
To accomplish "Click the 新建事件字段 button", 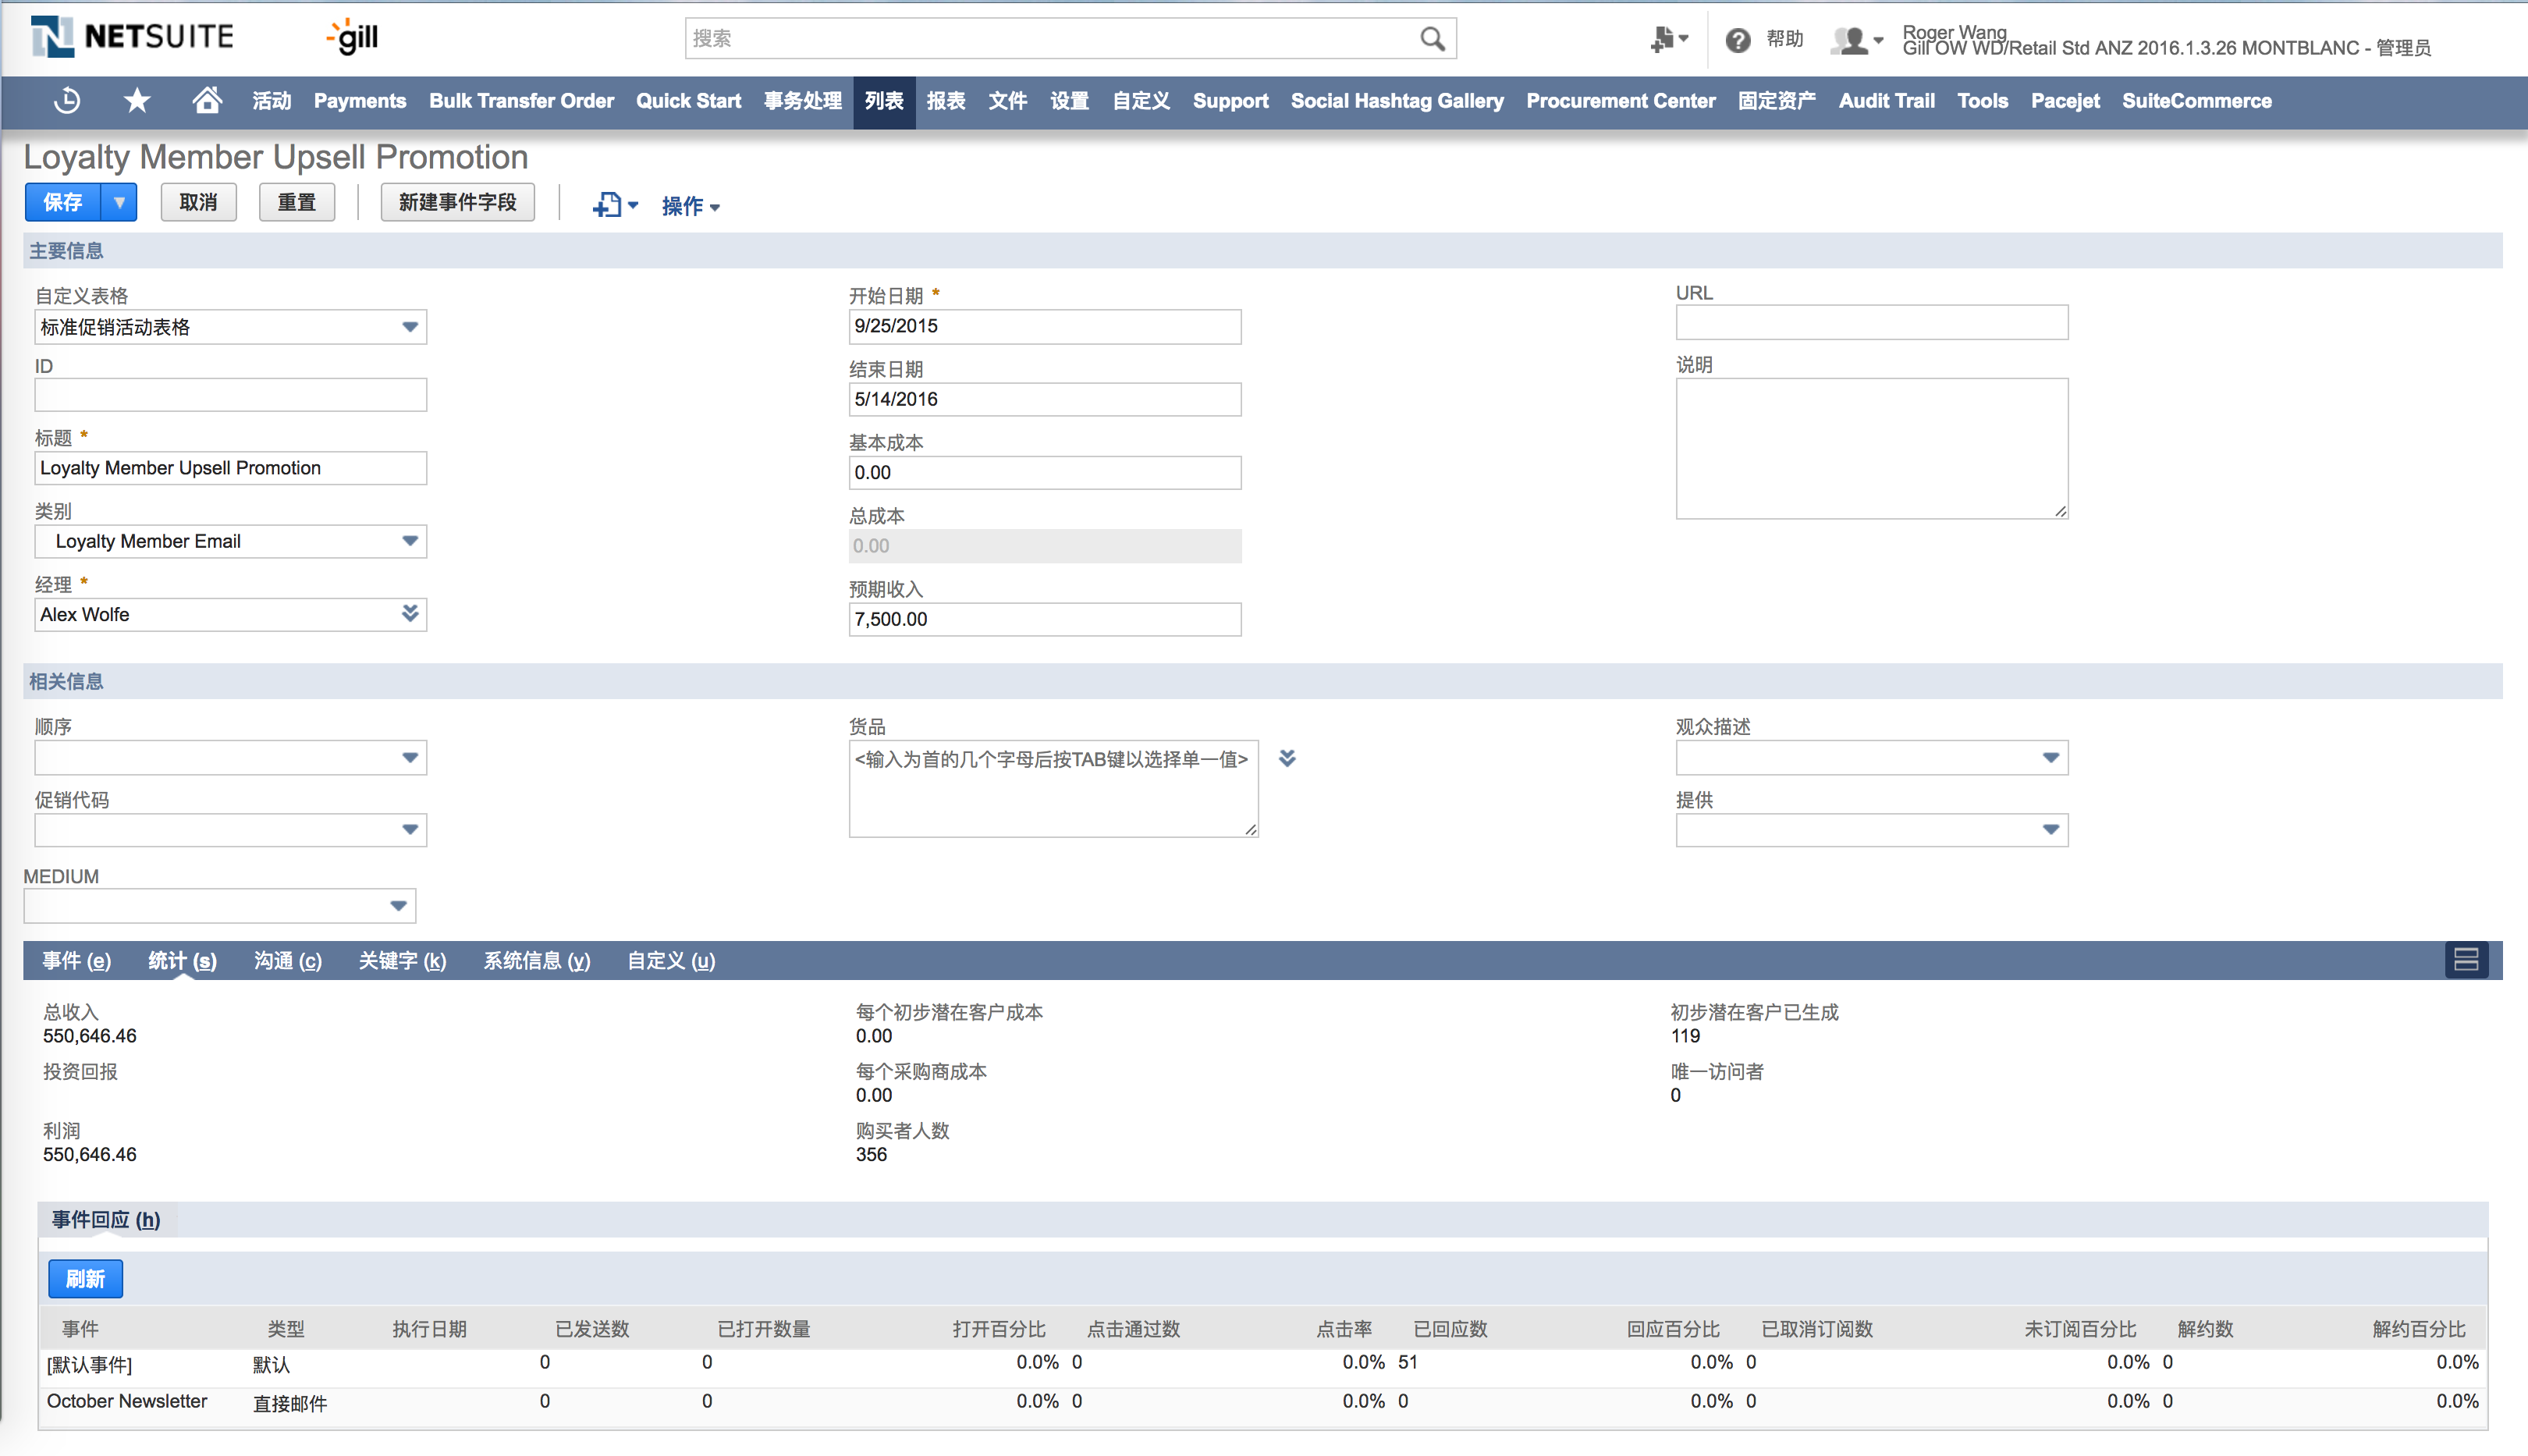I will [x=457, y=202].
